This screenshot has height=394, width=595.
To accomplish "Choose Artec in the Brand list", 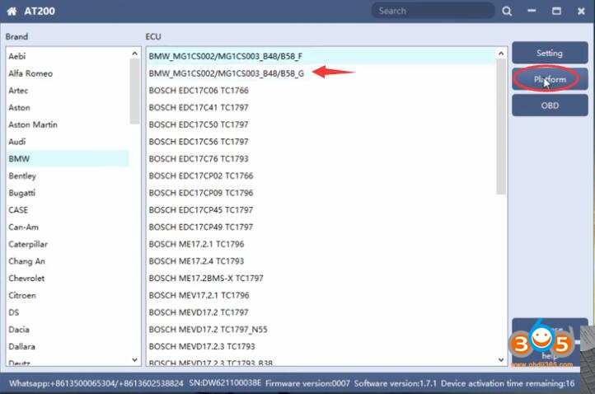I will click(68, 91).
